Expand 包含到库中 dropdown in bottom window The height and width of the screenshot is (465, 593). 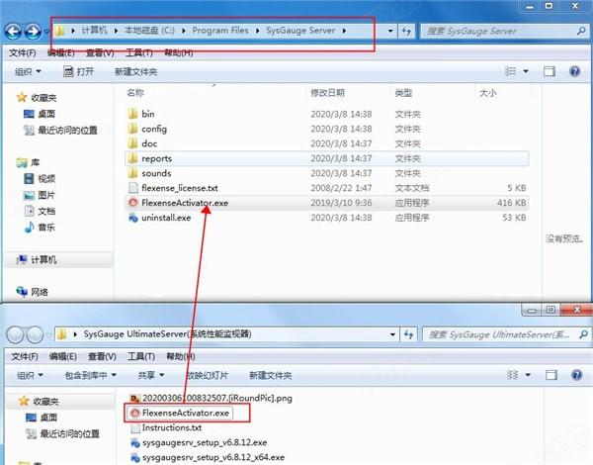[90, 375]
